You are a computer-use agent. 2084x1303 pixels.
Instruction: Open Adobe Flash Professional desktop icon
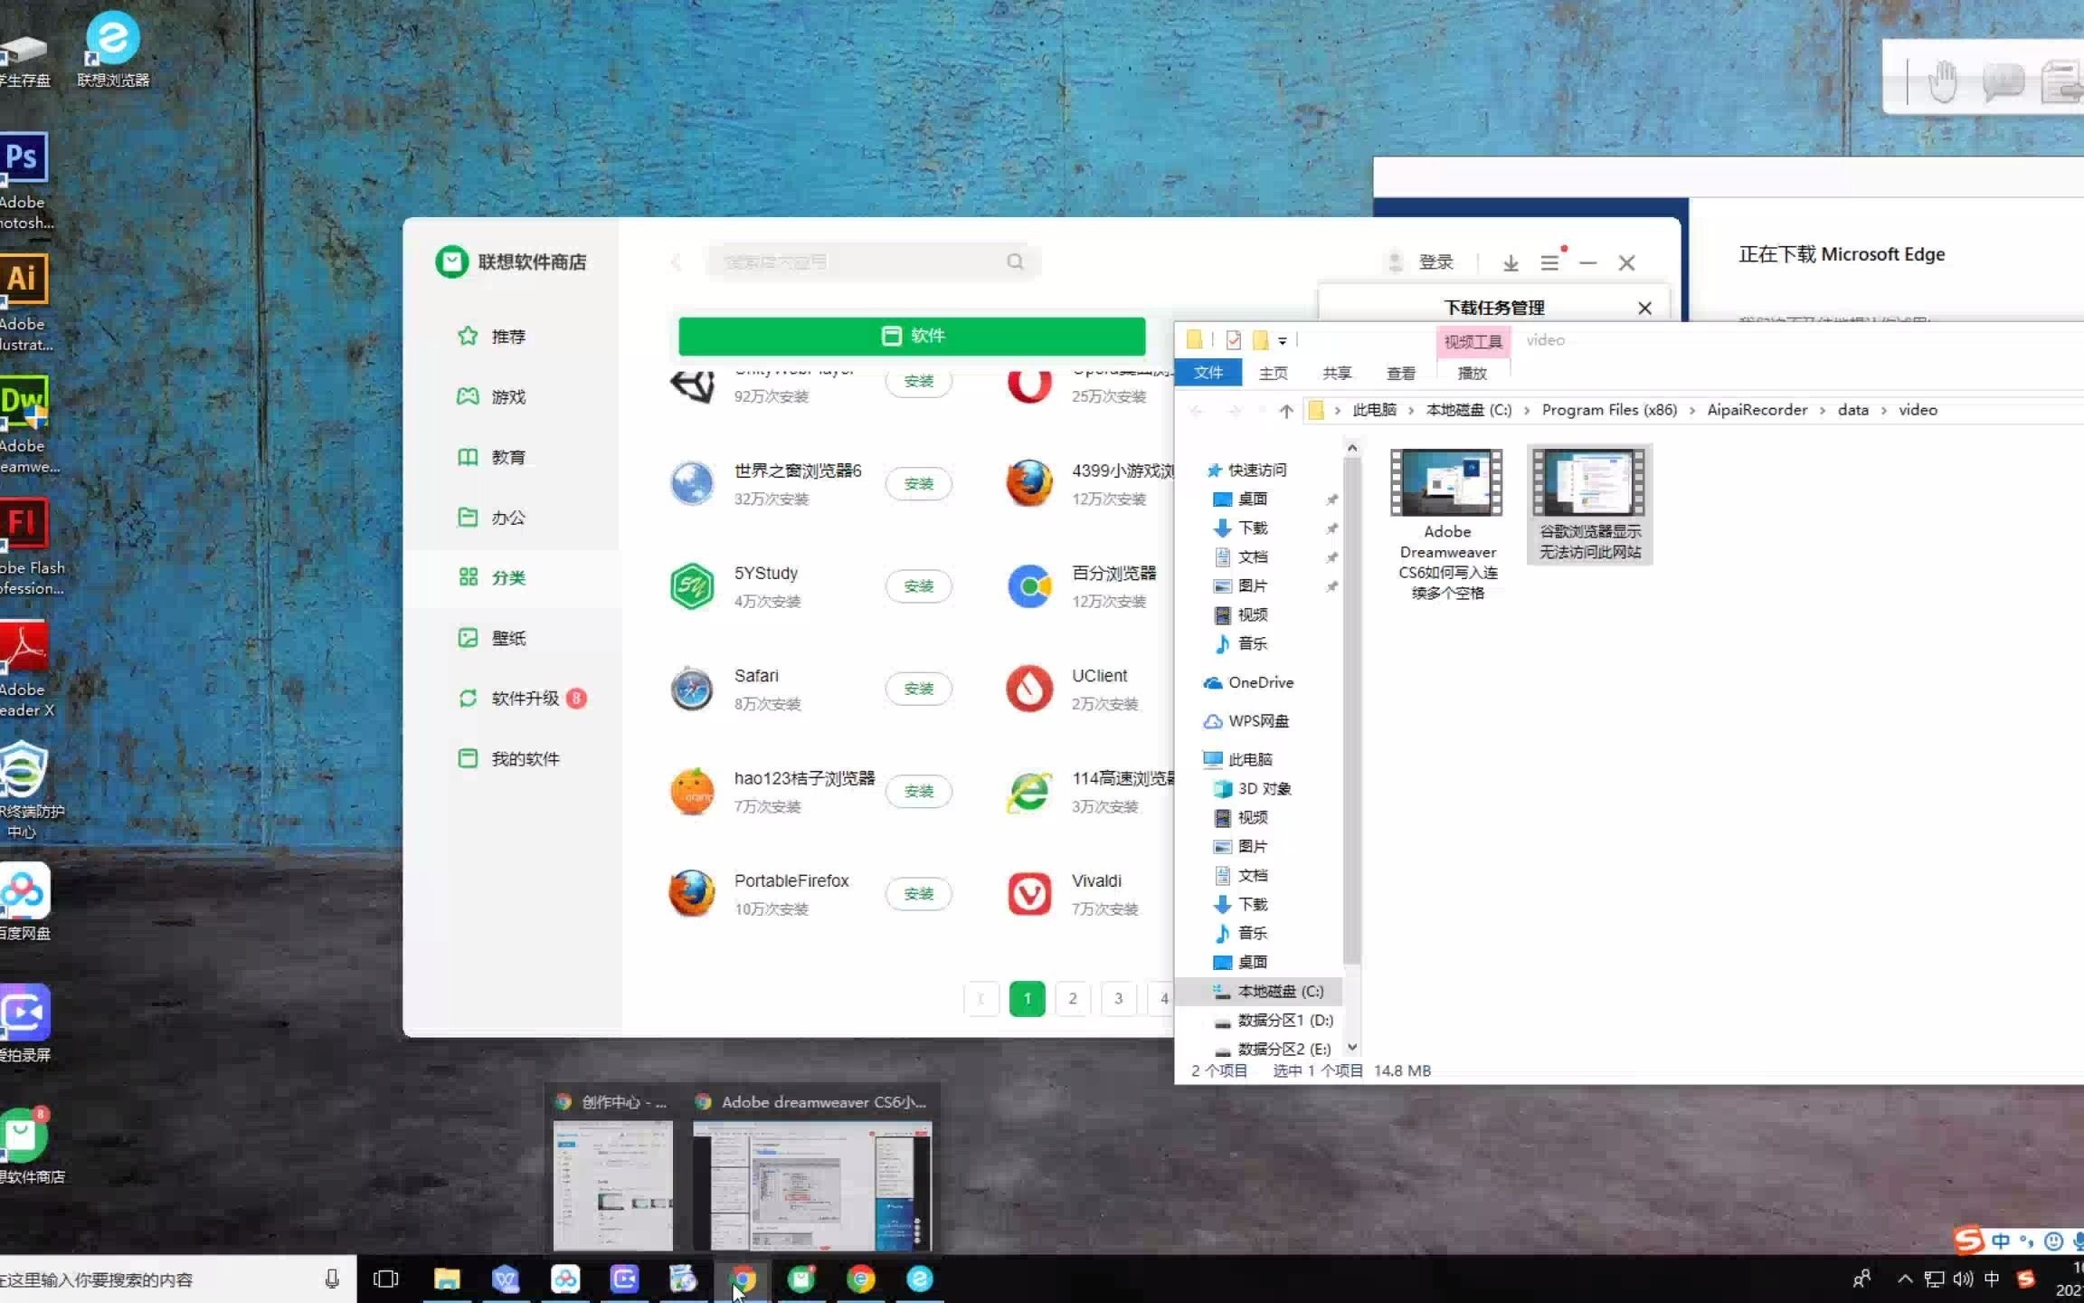point(30,547)
